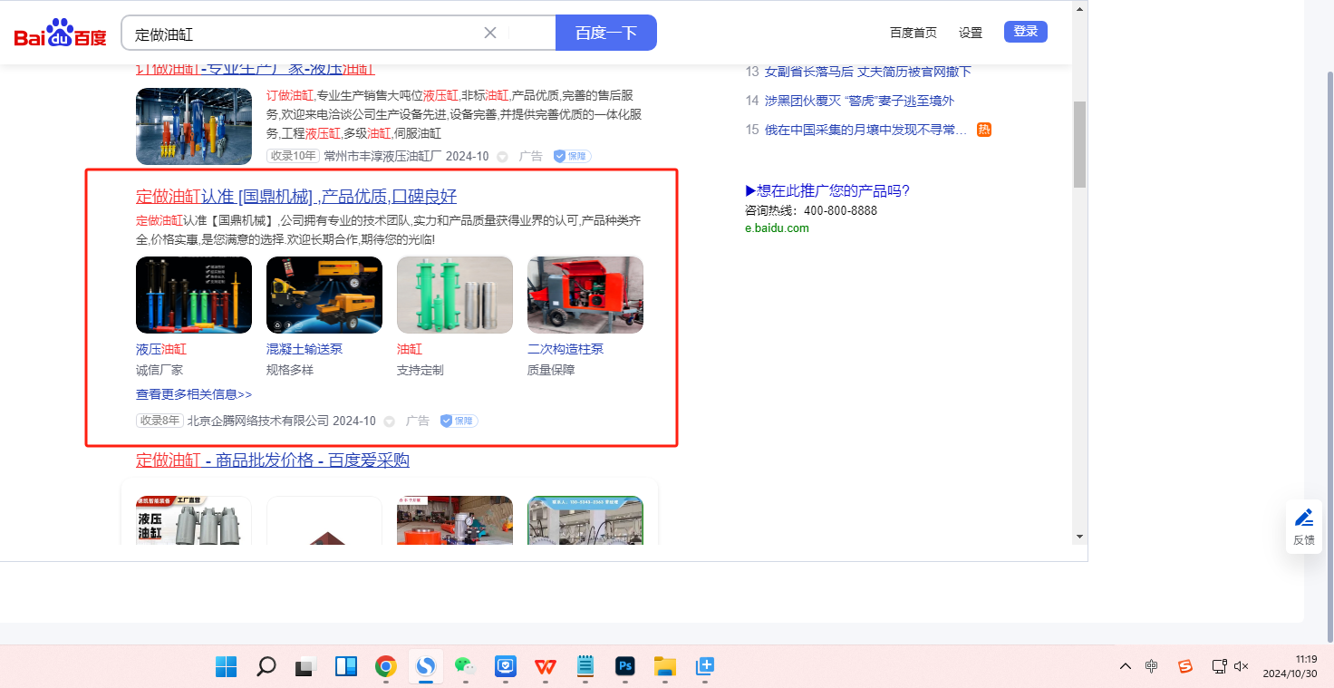Open Task View on the taskbar
The image size is (1334, 688).
point(306,667)
